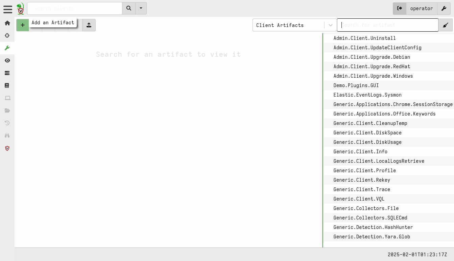454x261 pixels.
Task: Open the hamburger navigation menu
Action: tap(7, 9)
